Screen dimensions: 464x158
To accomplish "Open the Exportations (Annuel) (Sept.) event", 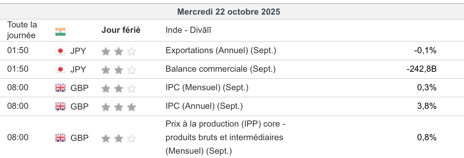I will (x=221, y=51).
